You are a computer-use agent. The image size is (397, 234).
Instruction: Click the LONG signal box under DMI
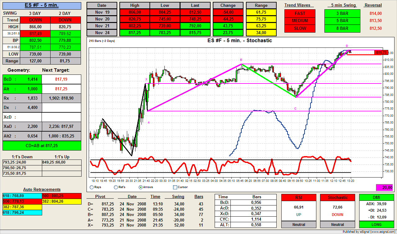click(377, 224)
